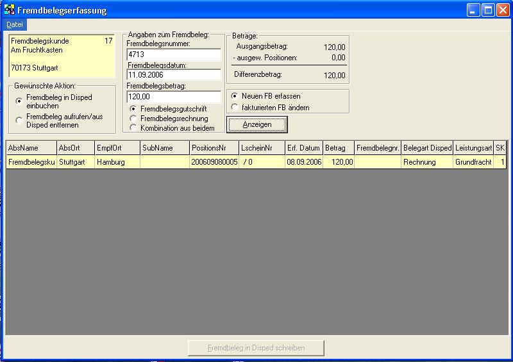Screen dimensions: 513x362
Task: Select 'Fremdbeleg in Disped einbuchen' option
Action: coord(19,101)
